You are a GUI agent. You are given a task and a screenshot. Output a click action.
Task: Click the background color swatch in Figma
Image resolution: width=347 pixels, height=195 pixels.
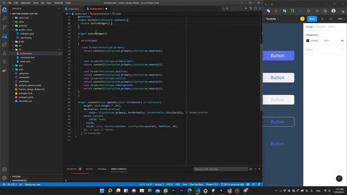coord(307,41)
